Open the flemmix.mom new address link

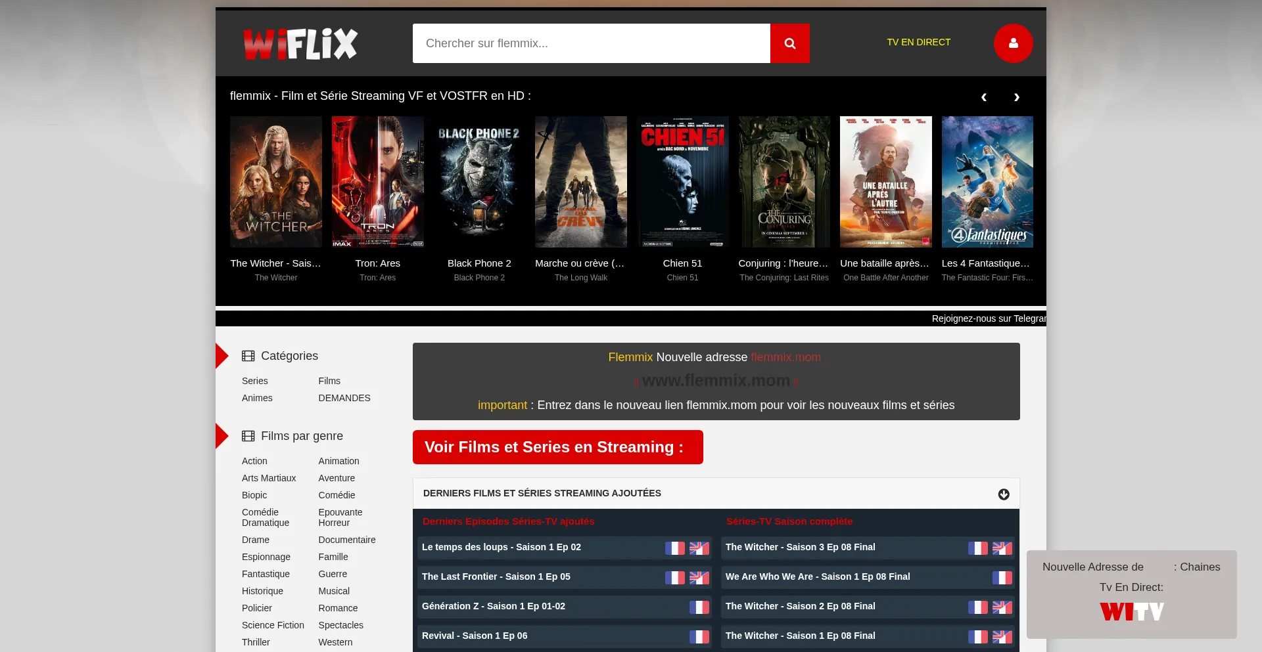785,357
